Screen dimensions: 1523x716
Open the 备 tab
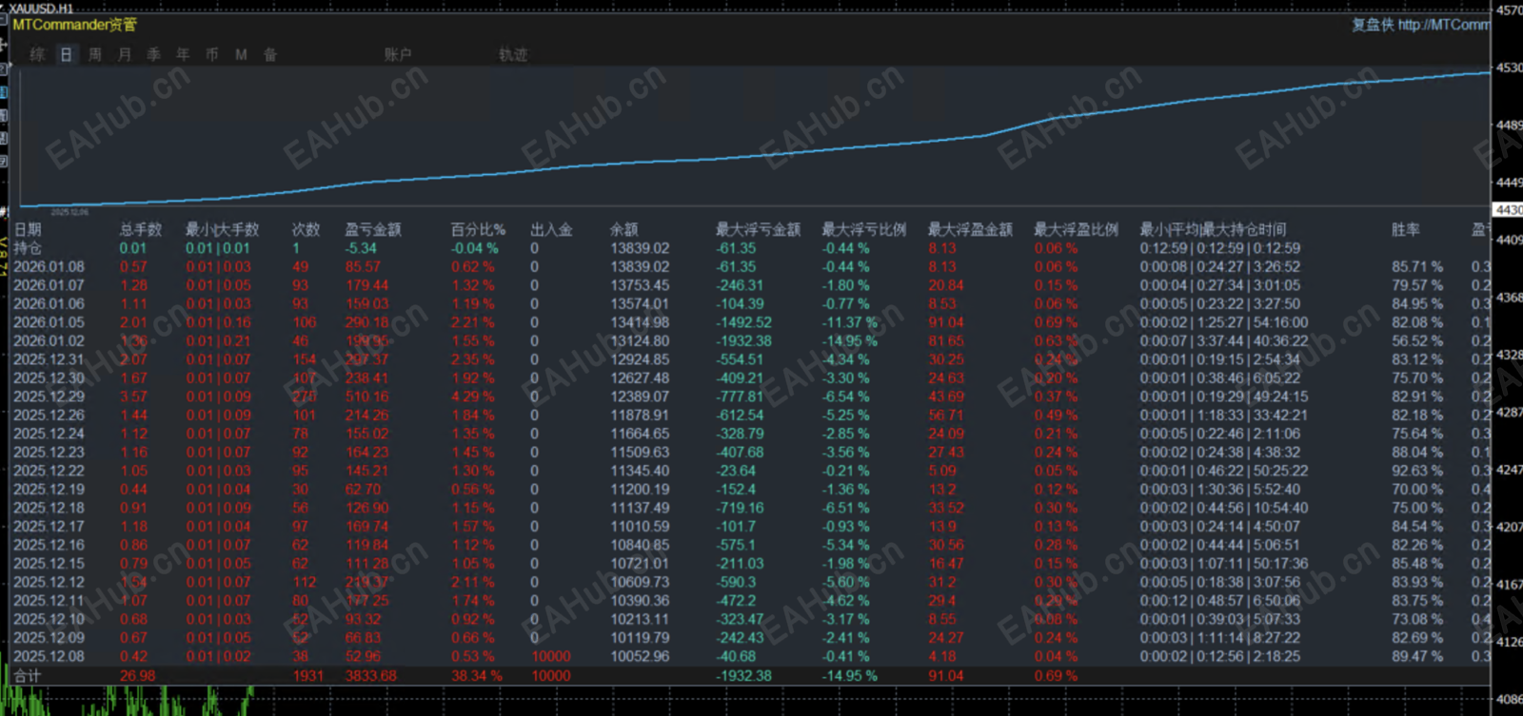click(270, 54)
